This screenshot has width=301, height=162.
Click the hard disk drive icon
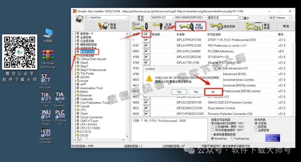[x=79, y=19]
